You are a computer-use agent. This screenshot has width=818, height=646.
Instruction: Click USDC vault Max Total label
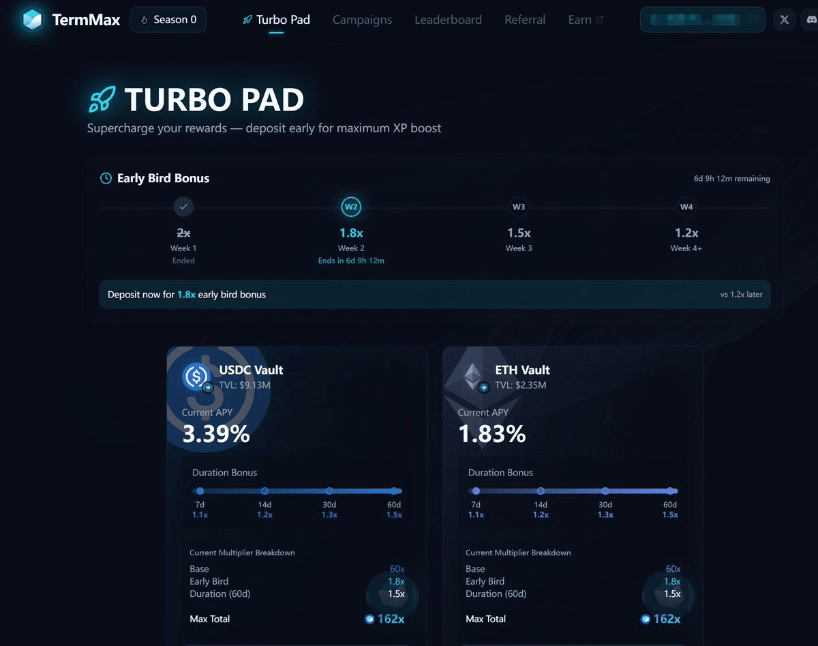(210, 619)
